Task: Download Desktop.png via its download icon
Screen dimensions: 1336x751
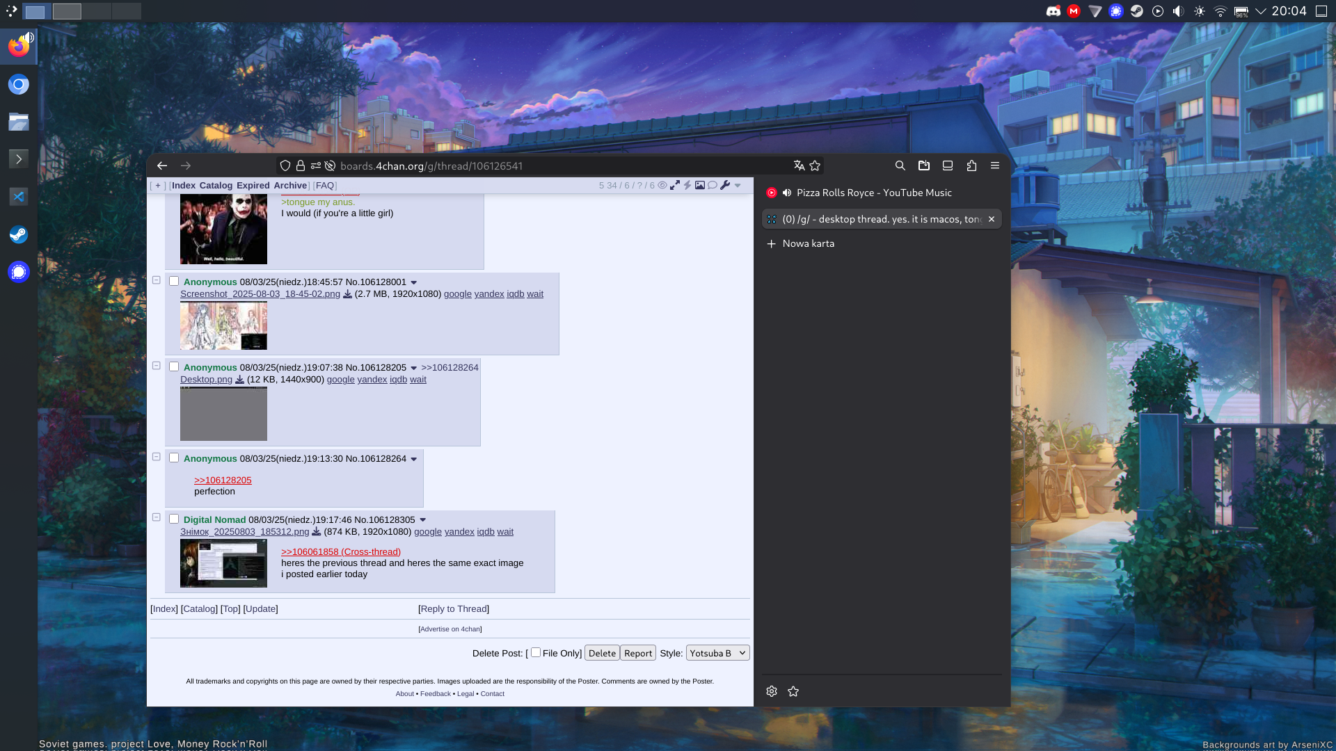Action: pos(239,380)
